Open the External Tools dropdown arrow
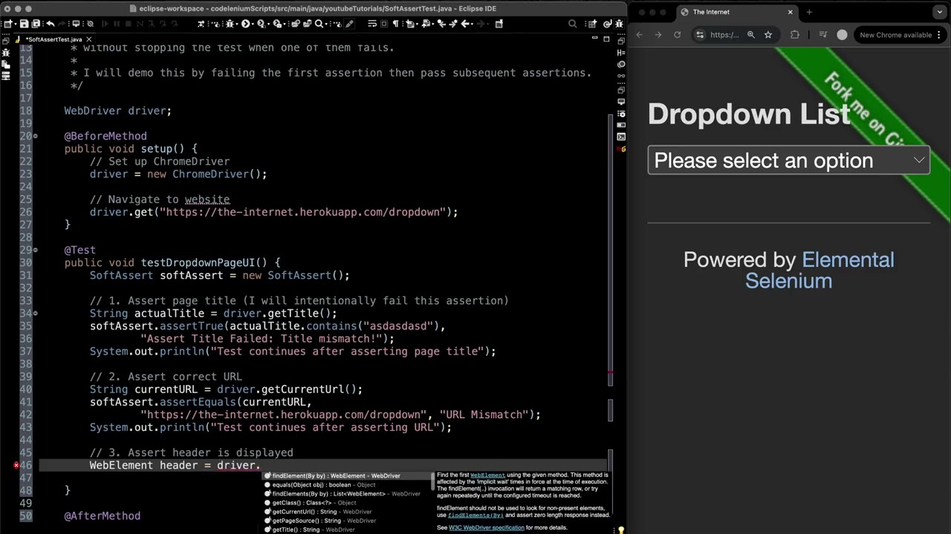Image resolution: width=951 pixels, height=534 pixels. (x=285, y=24)
